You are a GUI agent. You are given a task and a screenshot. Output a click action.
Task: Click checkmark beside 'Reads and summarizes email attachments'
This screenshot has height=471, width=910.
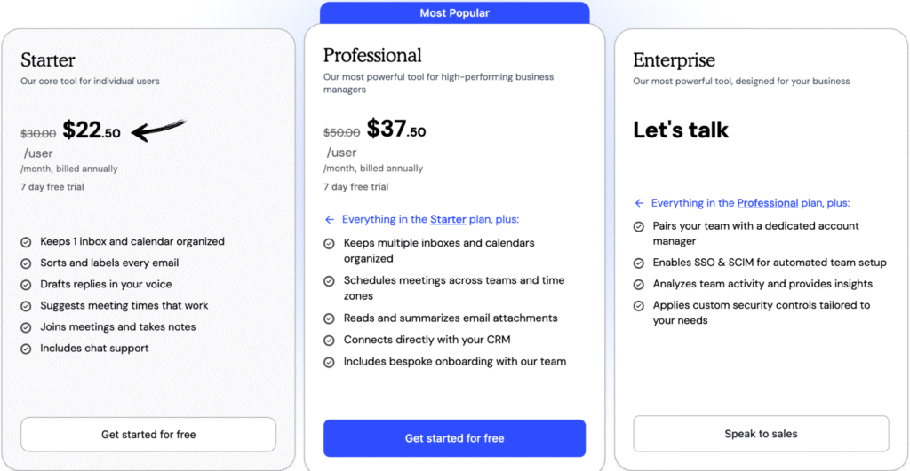click(x=329, y=318)
